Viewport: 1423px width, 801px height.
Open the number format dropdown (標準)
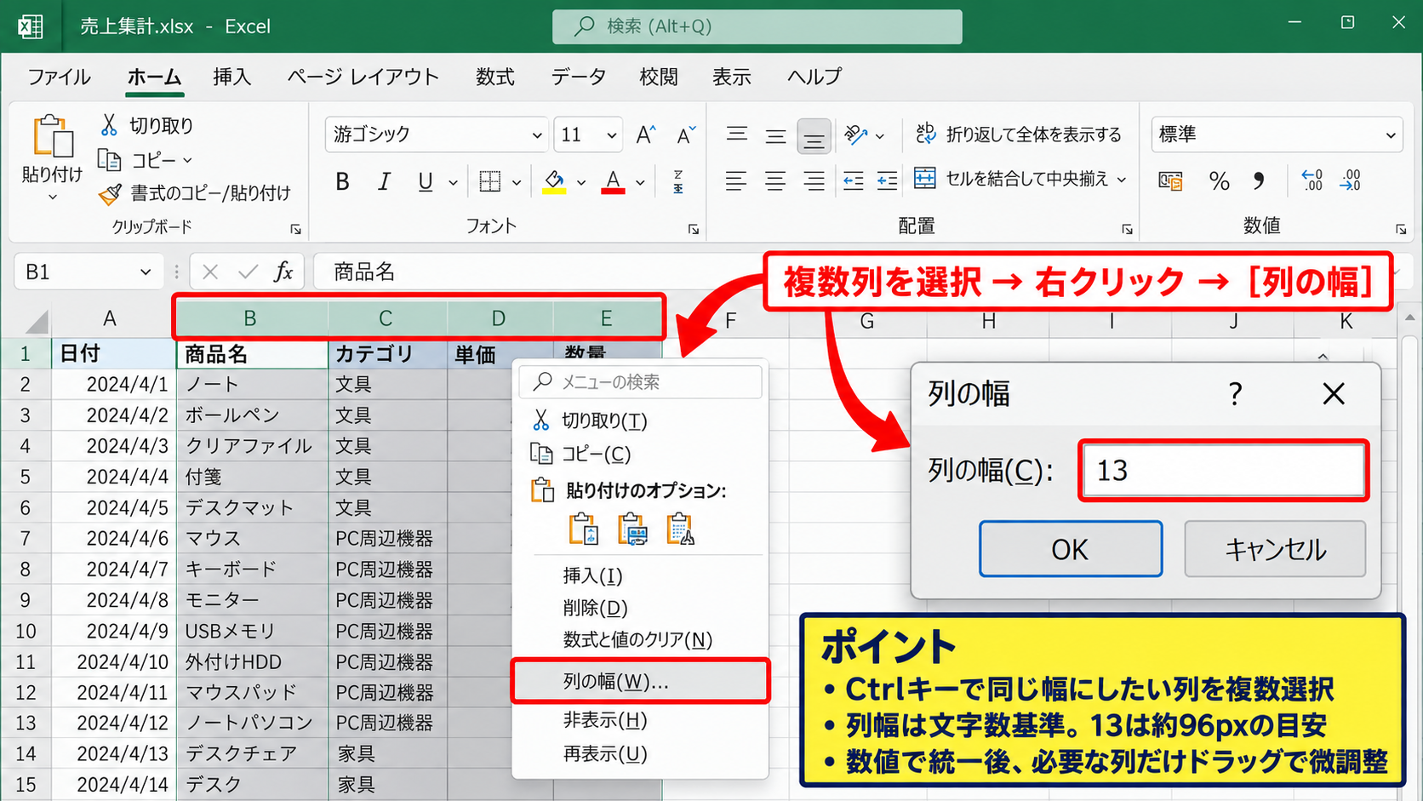click(x=1391, y=135)
